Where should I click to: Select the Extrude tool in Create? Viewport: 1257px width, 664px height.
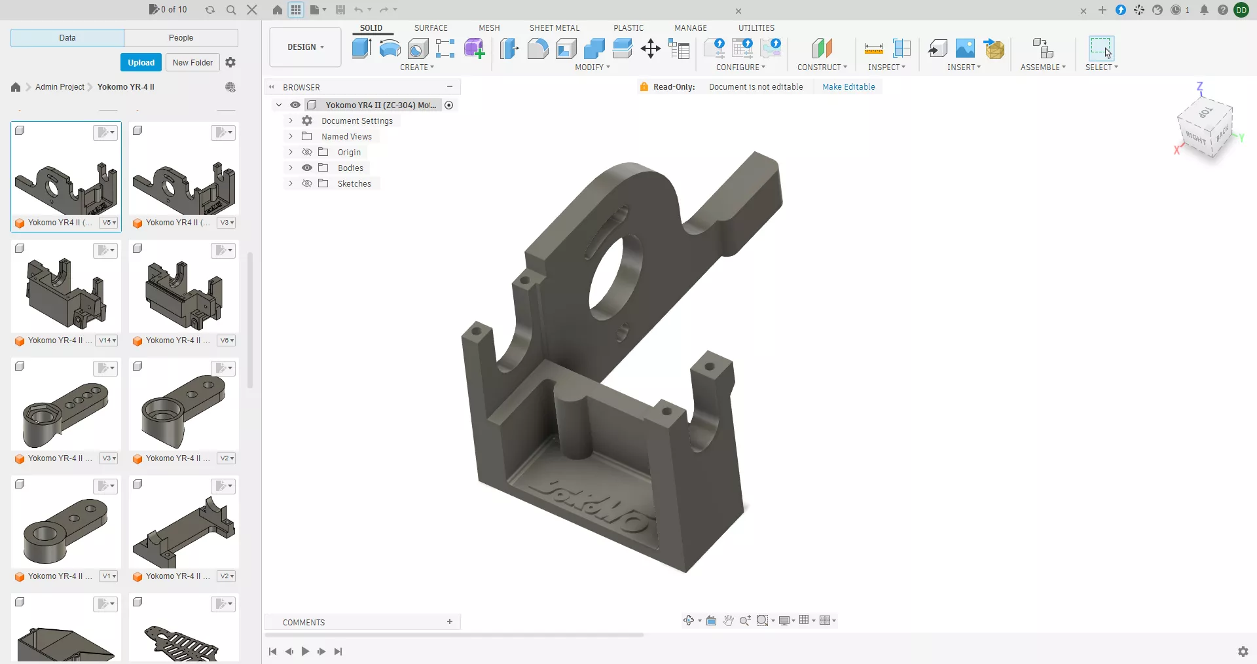[x=361, y=48]
